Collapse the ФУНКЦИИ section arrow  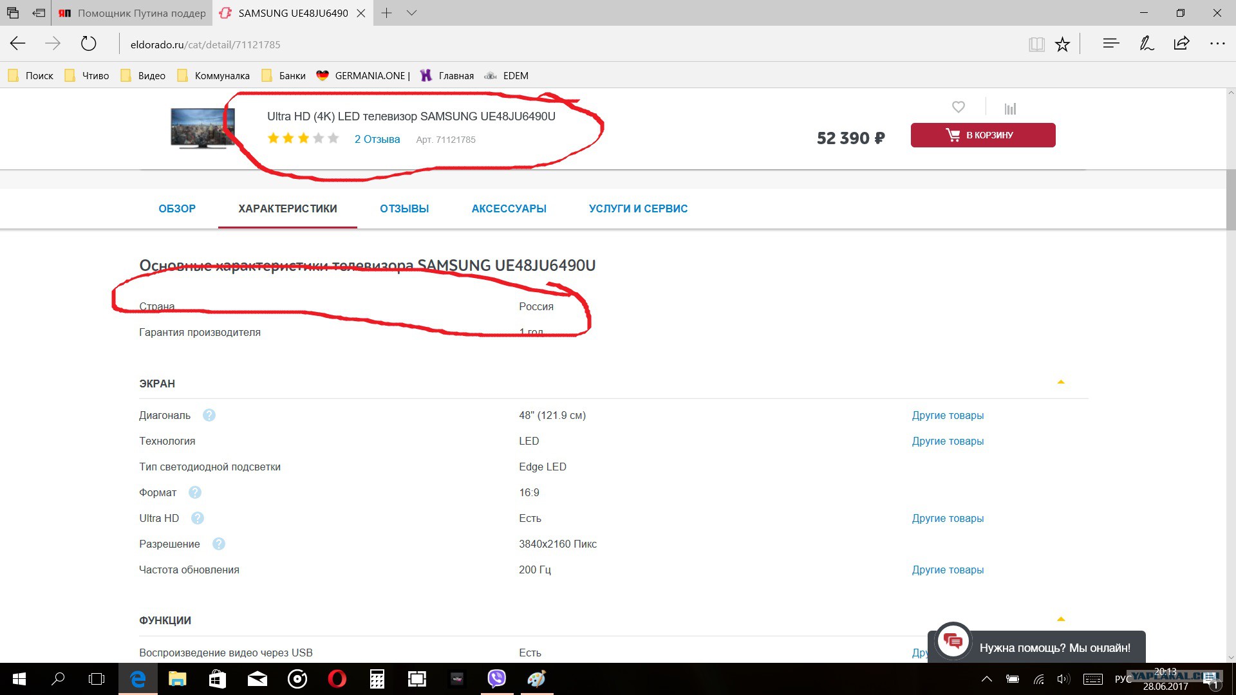[x=1061, y=619]
